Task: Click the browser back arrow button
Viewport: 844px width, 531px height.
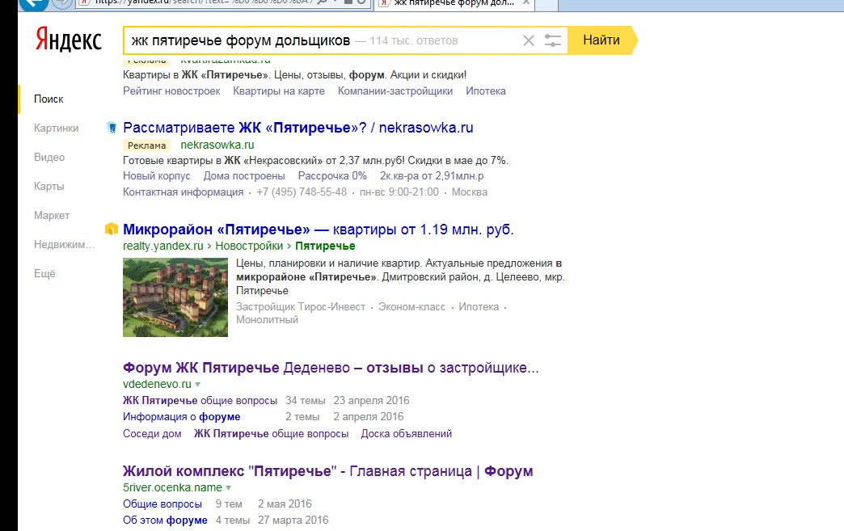Action: tap(35, 3)
